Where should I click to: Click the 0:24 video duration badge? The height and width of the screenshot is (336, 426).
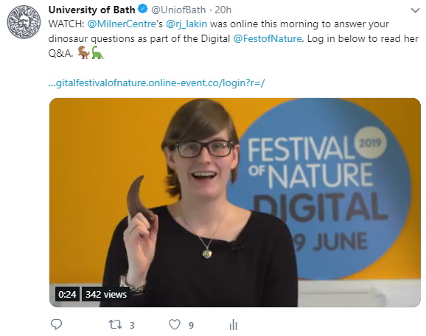67,294
